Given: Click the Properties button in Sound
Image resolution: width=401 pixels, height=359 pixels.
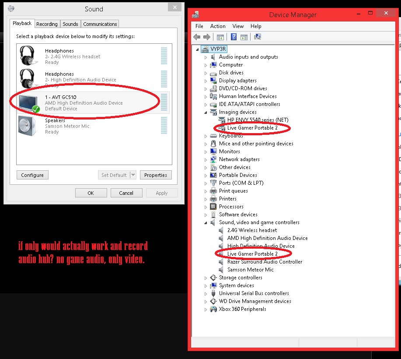Looking at the screenshot, I should (x=156, y=175).
